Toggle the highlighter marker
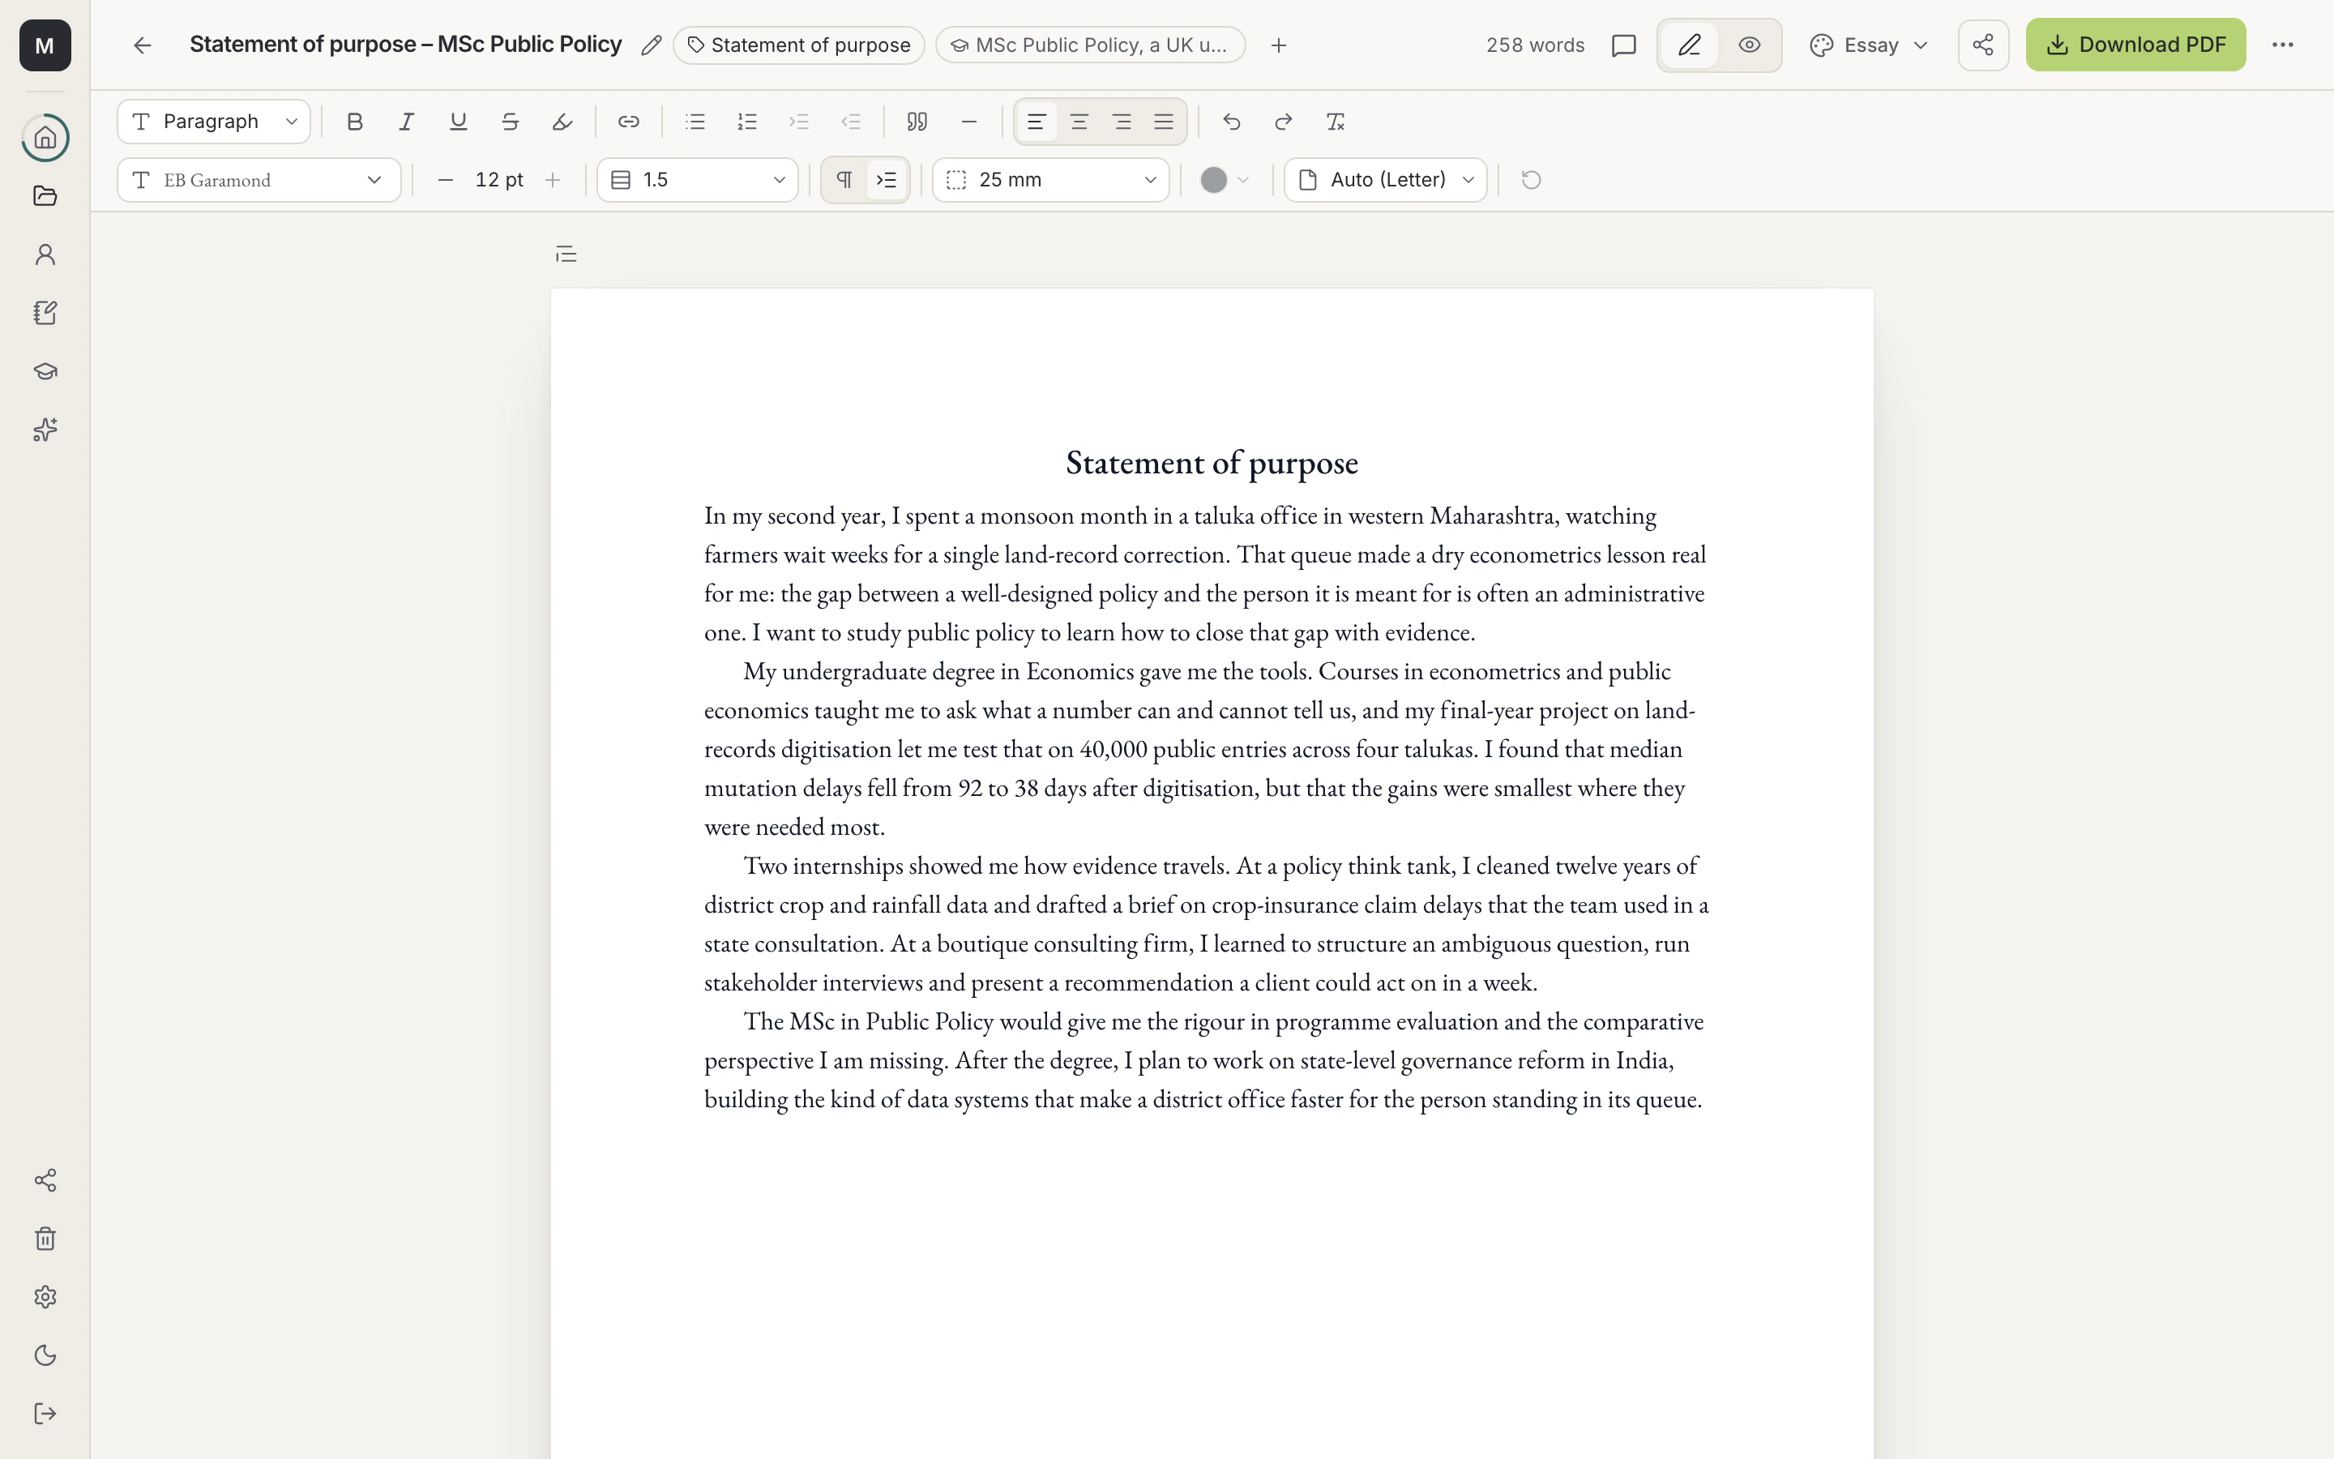 click(562, 122)
